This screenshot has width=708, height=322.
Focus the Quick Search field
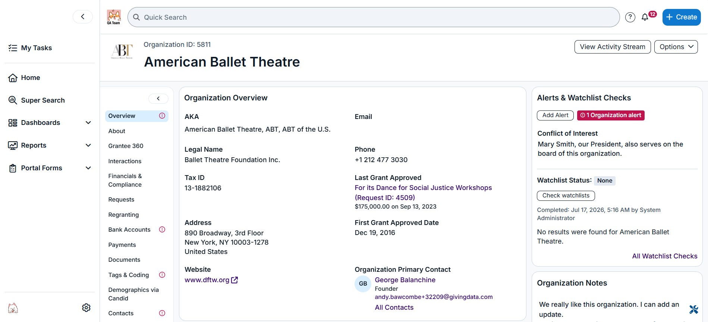click(374, 17)
